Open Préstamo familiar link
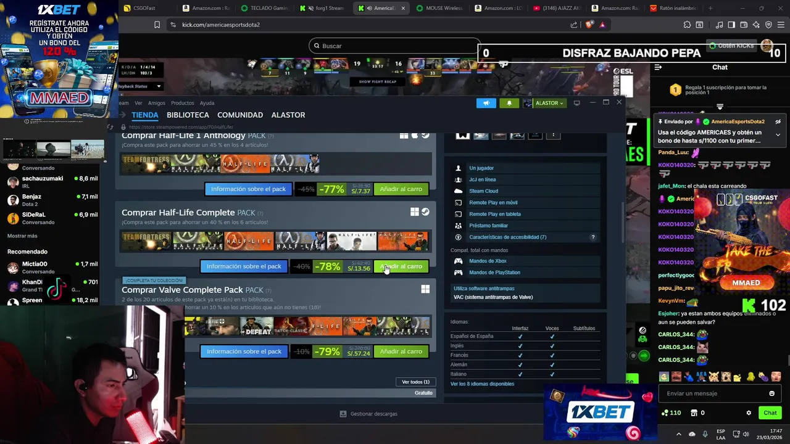 click(488, 226)
